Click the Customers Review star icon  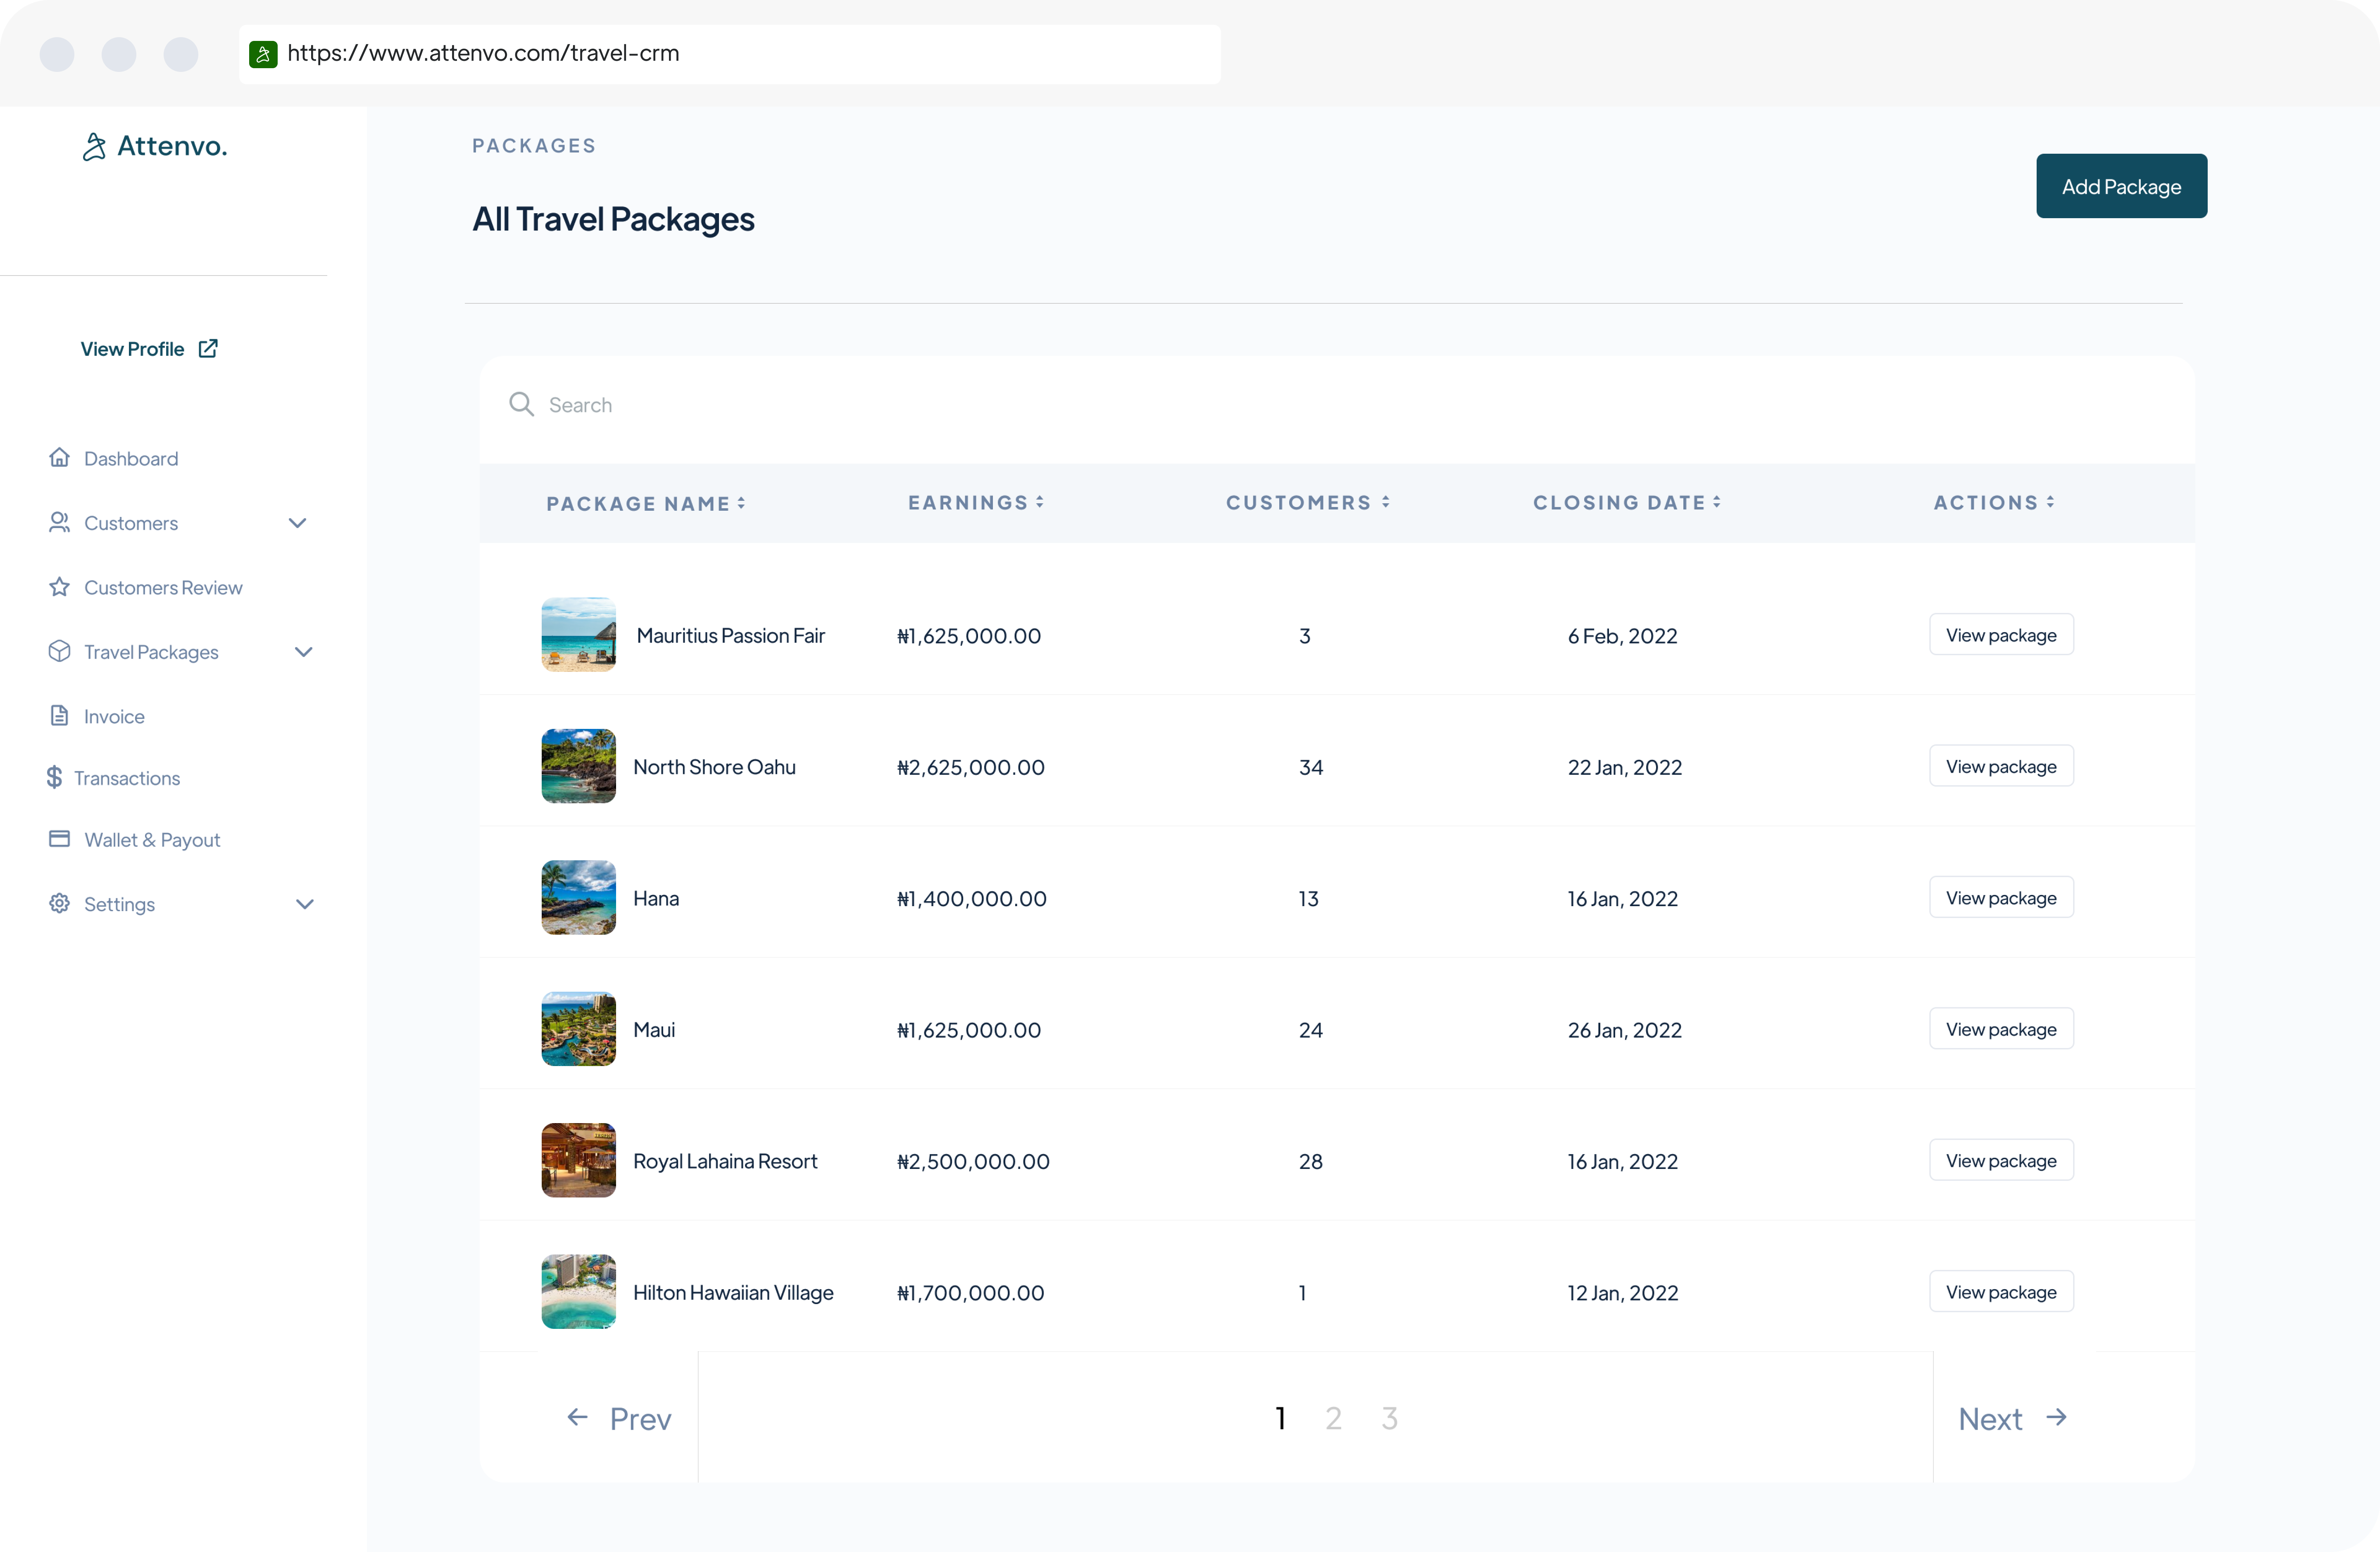[x=60, y=587]
